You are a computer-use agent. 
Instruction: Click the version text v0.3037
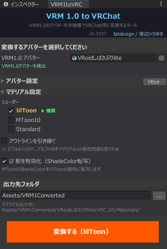(97, 34)
